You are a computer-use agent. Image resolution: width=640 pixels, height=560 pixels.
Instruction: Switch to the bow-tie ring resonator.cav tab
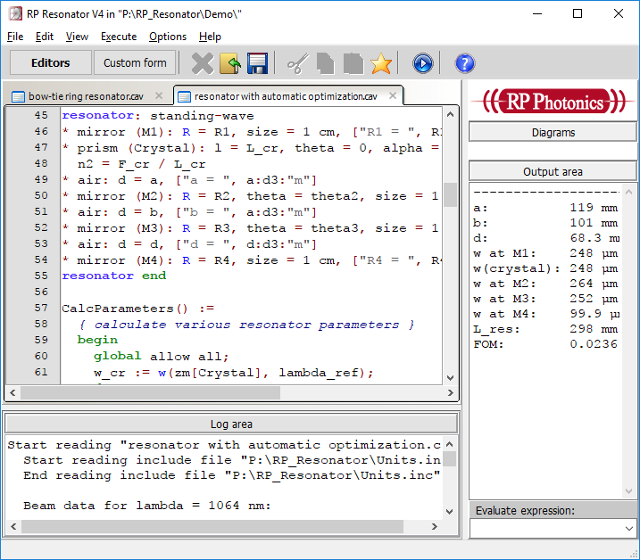(86, 96)
